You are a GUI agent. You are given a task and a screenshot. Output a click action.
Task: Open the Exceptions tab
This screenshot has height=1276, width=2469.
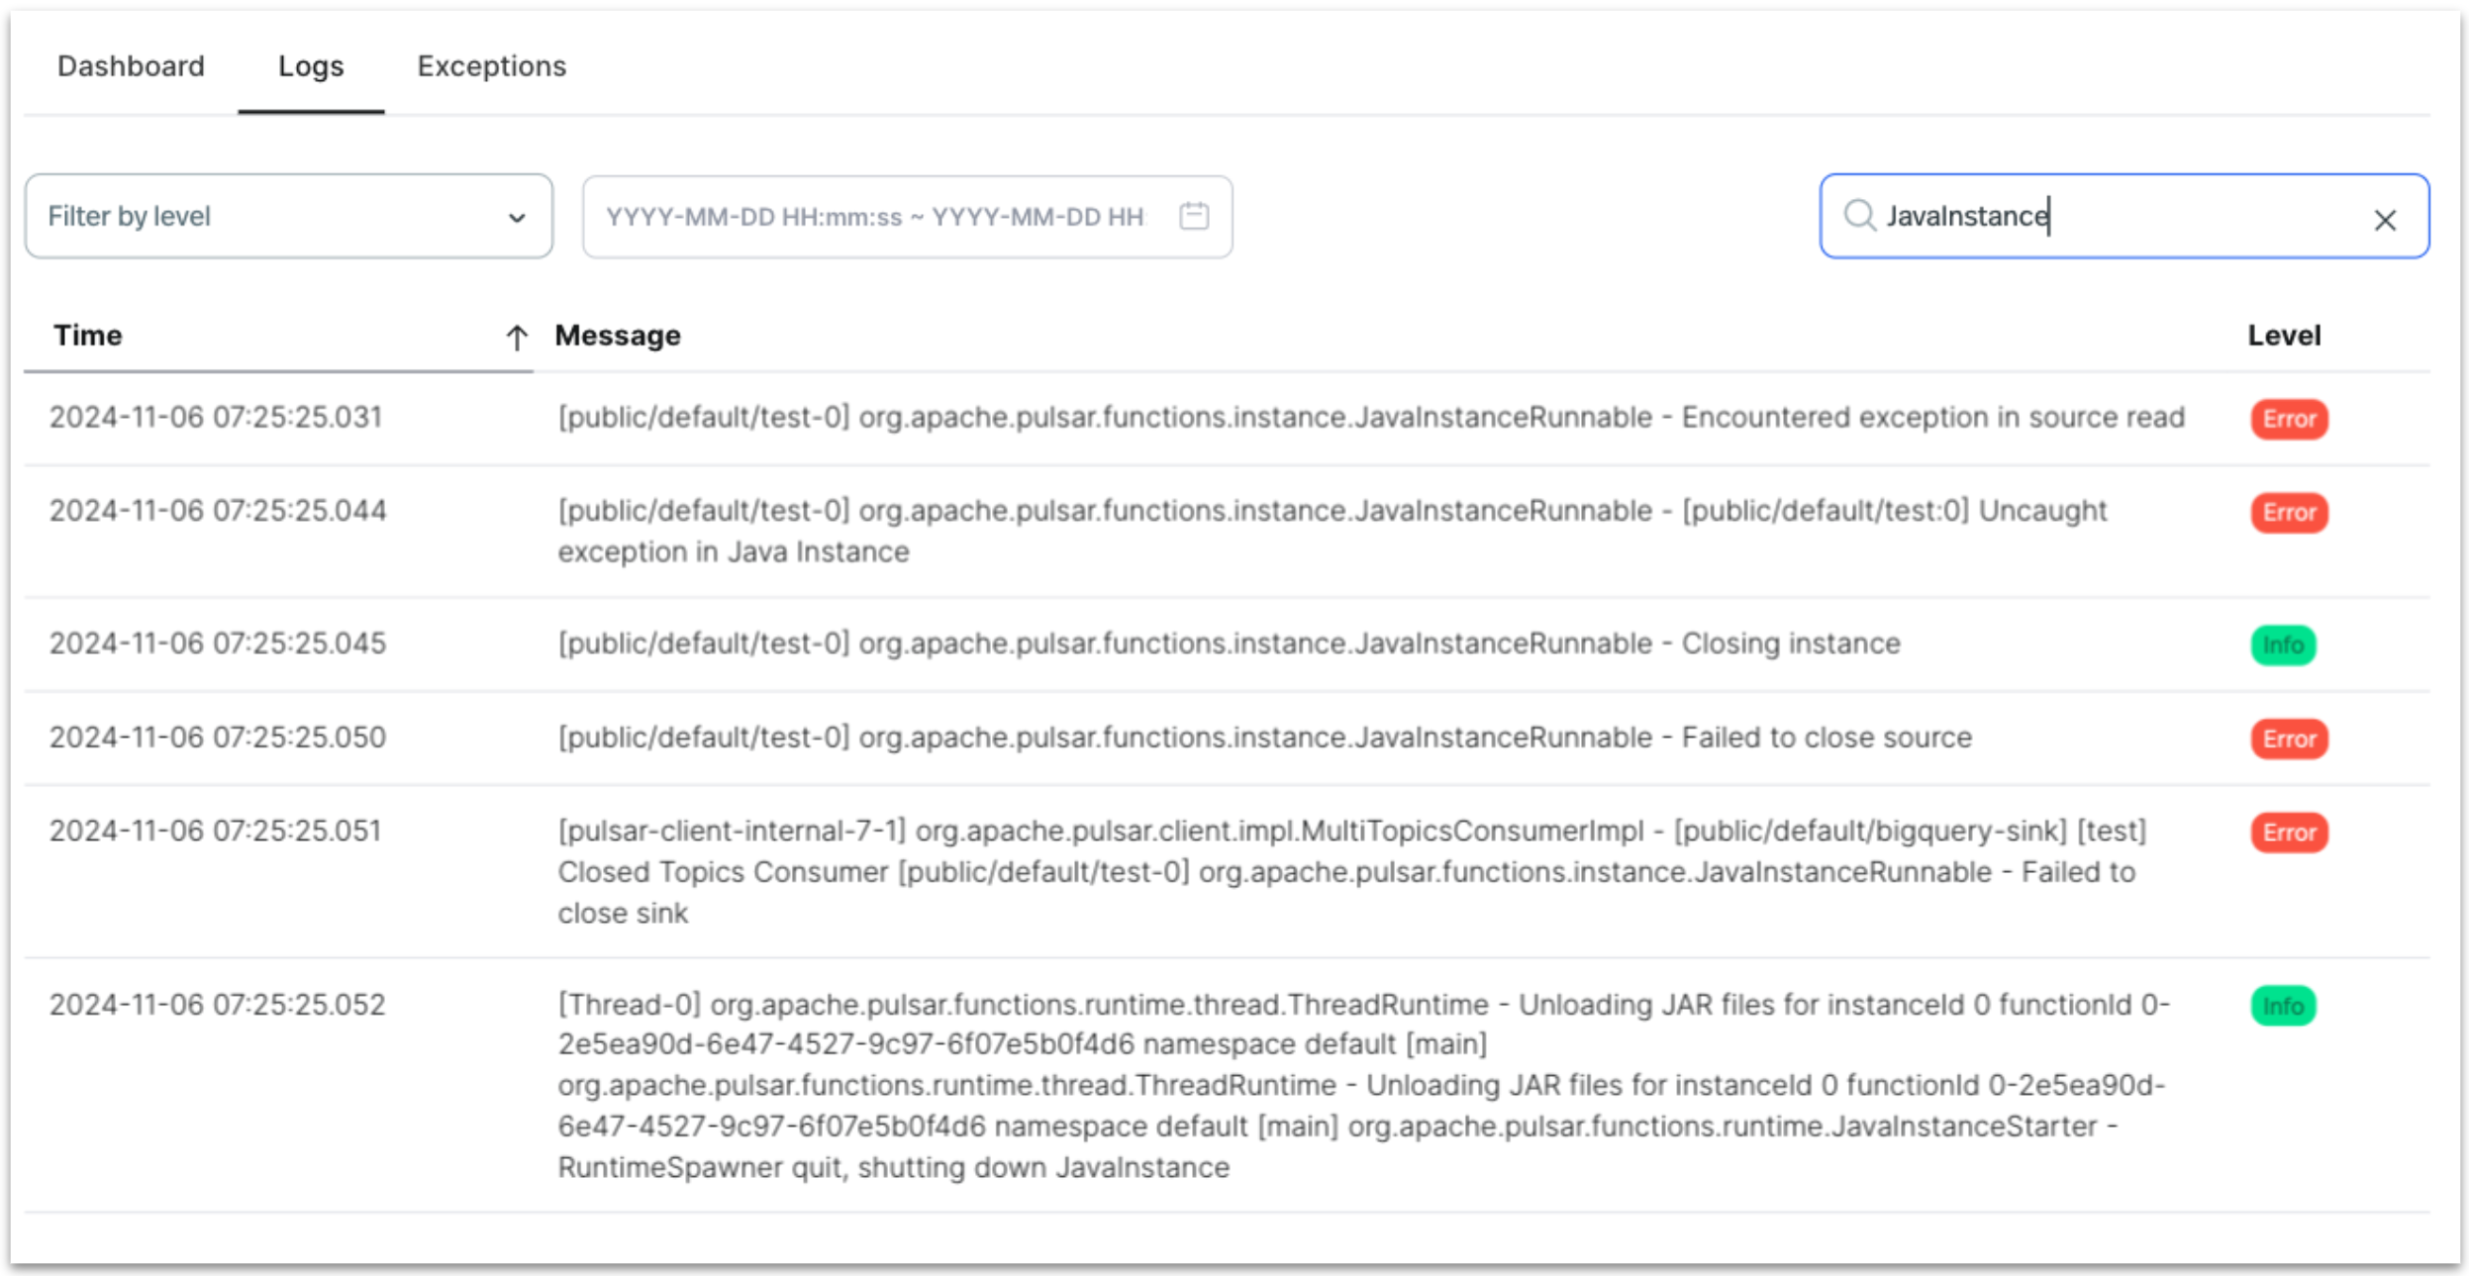[x=492, y=66]
